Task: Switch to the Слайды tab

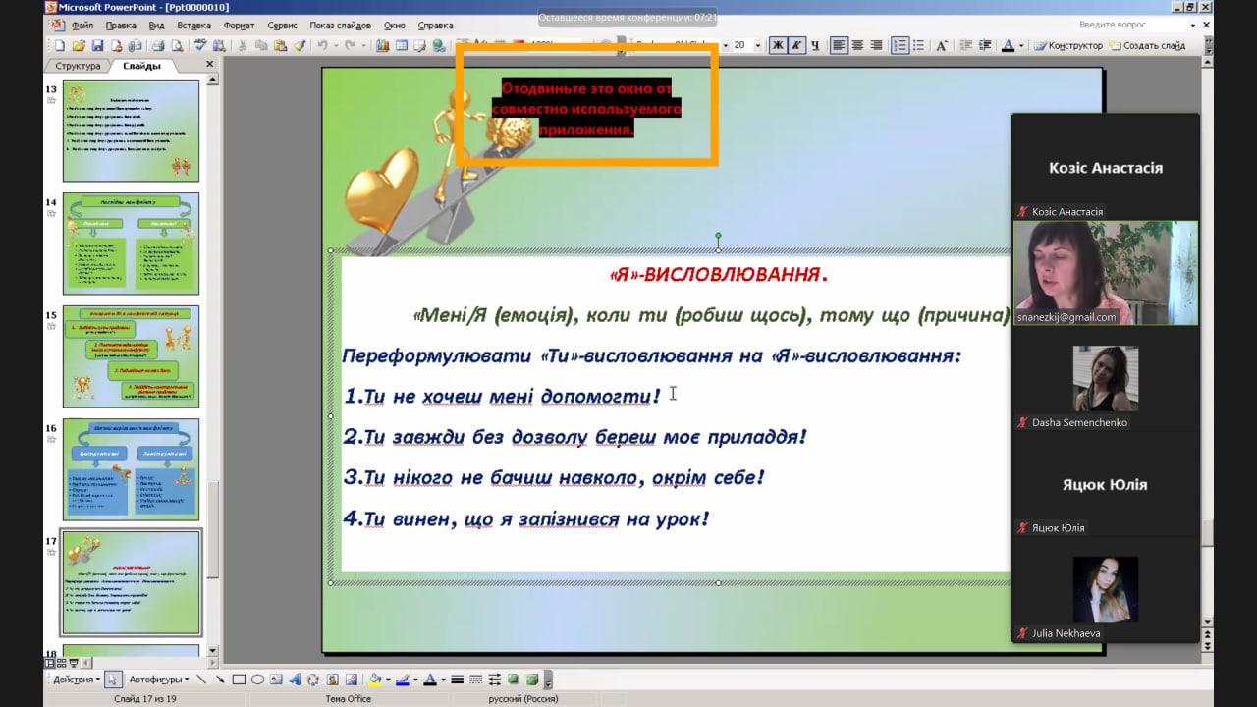Action: pos(142,66)
